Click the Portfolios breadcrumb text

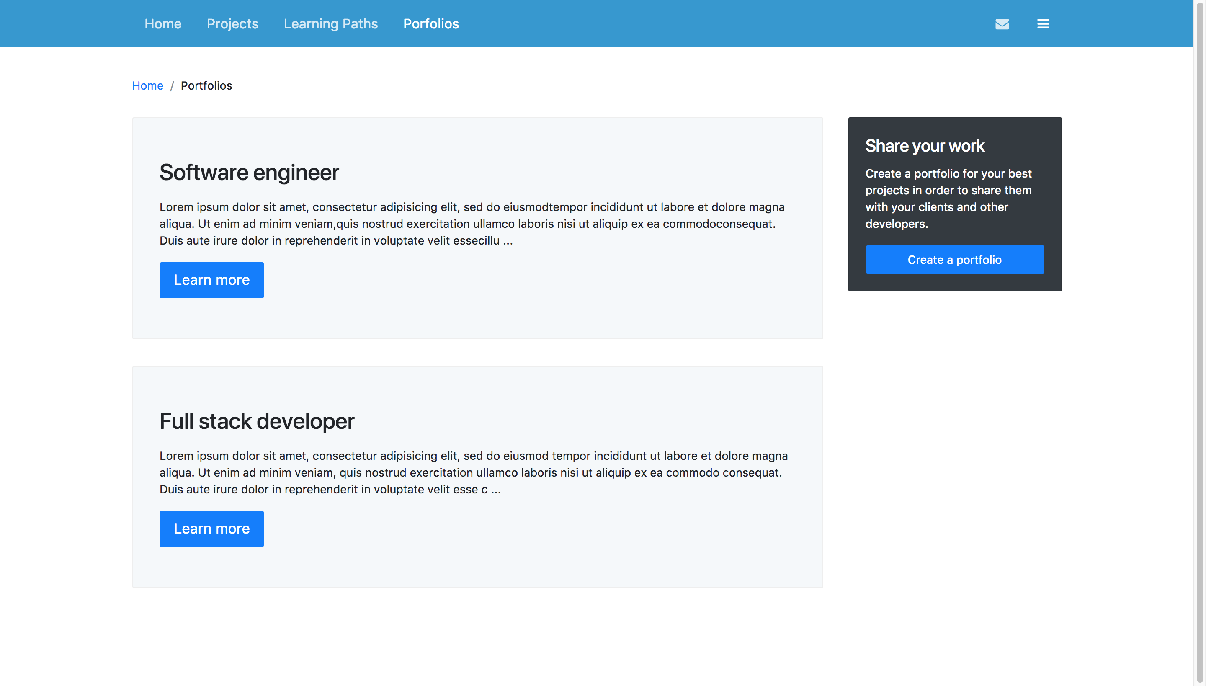[x=206, y=85]
